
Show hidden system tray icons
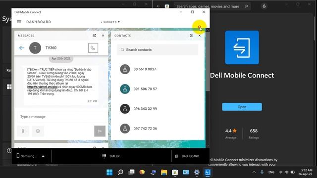[x=254, y=172]
